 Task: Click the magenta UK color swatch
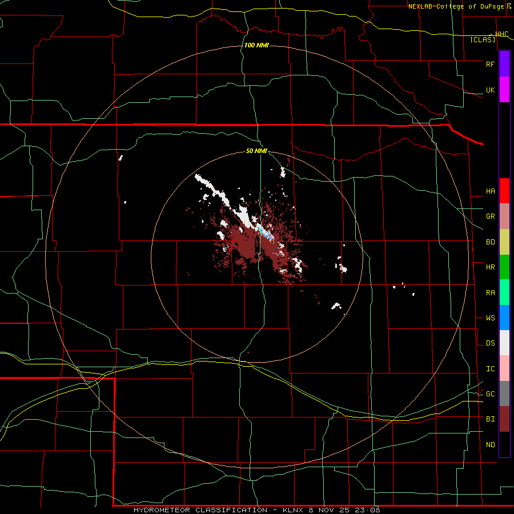504,90
